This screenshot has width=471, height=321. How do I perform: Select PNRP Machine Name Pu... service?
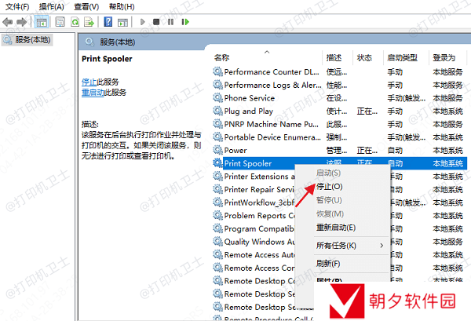[x=339, y=124]
